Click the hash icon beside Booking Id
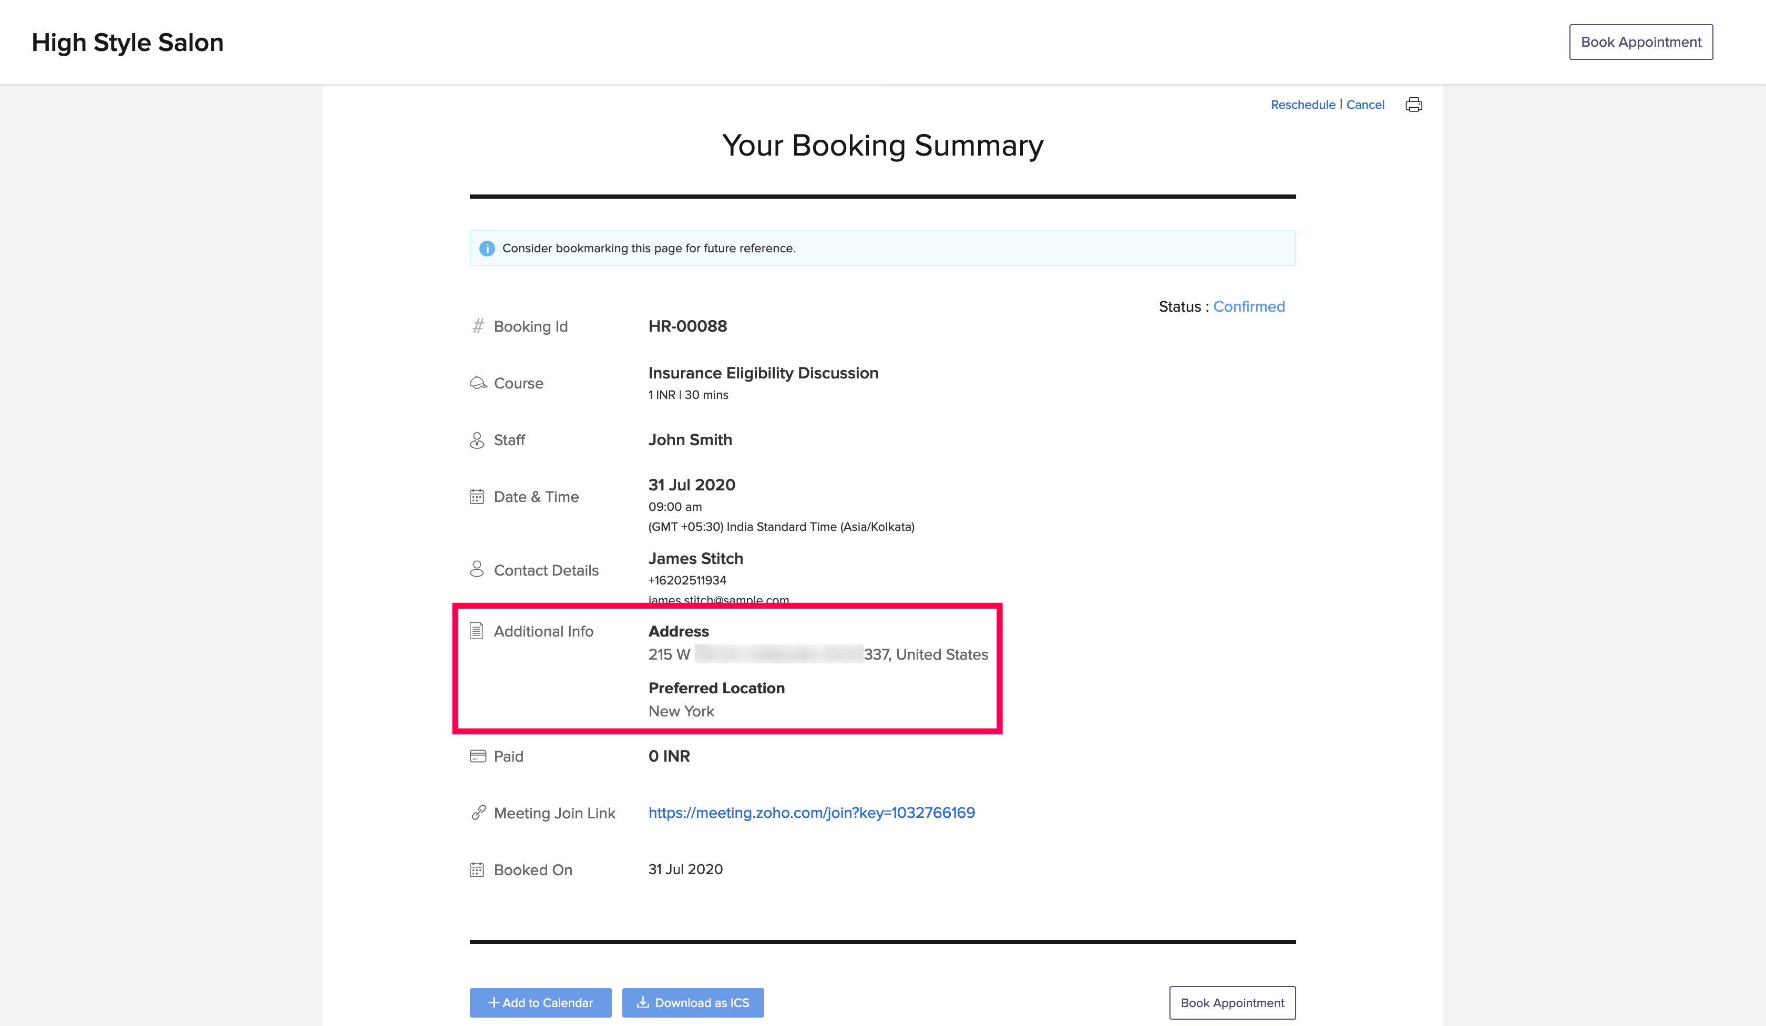The image size is (1766, 1026). point(478,326)
